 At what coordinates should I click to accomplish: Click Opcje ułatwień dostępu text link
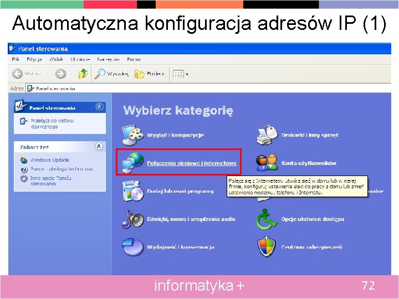click(x=313, y=219)
